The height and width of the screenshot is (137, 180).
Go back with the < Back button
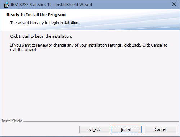click(x=95, y=129)
